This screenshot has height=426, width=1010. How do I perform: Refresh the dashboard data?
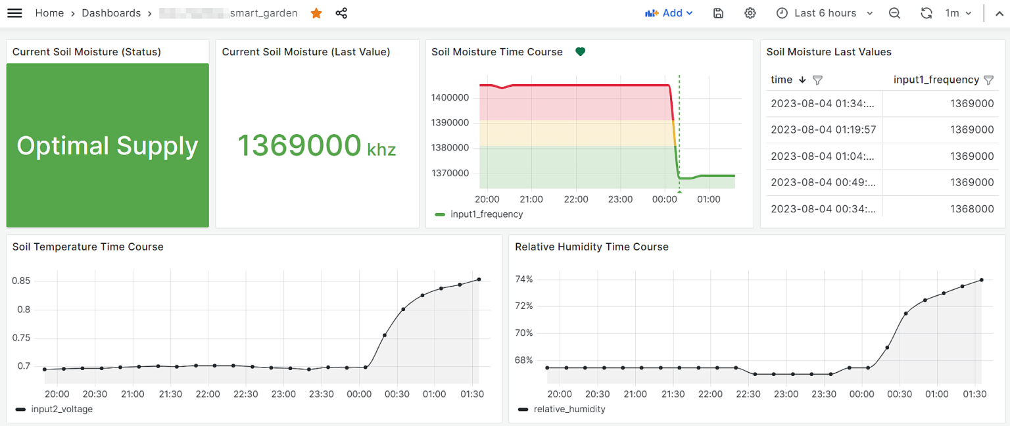coord(926,12)
